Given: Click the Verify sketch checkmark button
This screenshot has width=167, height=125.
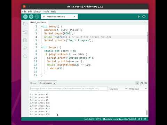Looking at the screenshot, I should 25,17.
